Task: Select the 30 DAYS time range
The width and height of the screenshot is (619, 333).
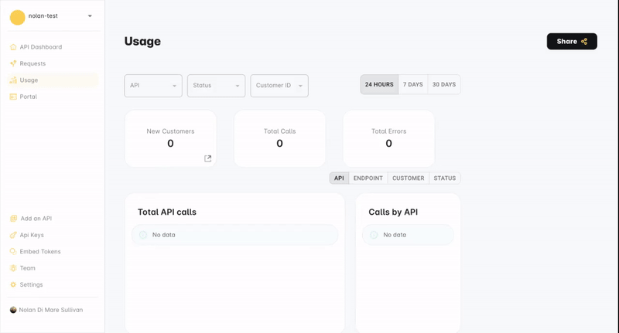Action: click(444, 84)
